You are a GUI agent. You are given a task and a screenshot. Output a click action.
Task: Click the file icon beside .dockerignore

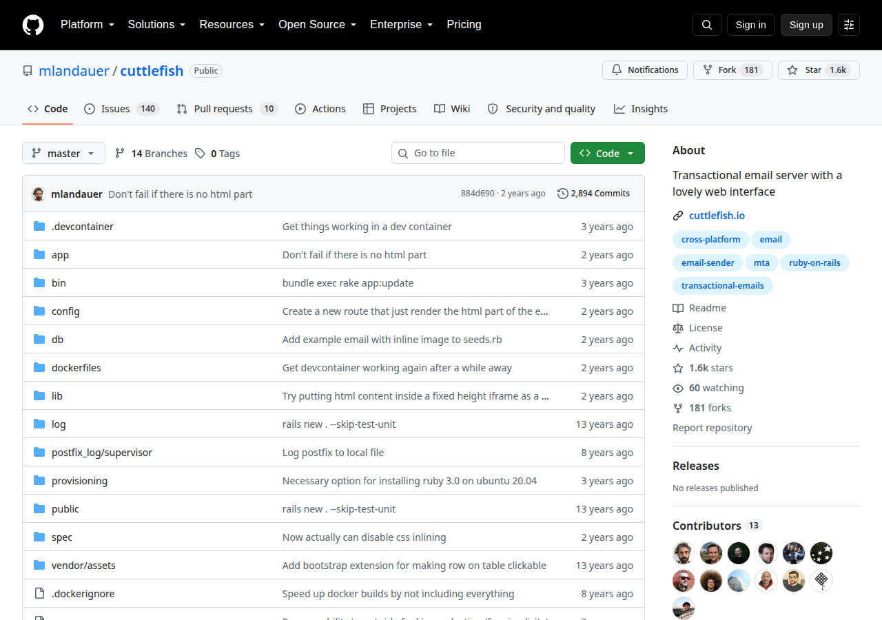[x=39, y=594]
